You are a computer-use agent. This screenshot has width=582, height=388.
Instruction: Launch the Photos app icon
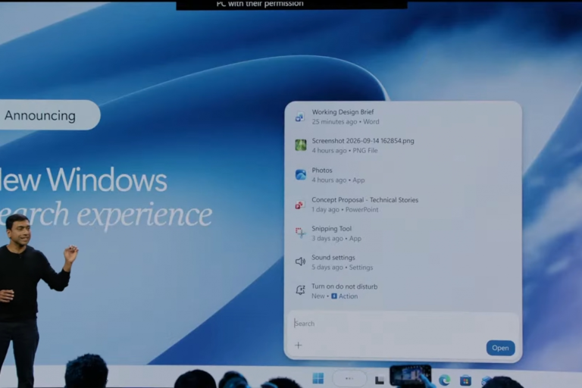[x=301, y=174]
